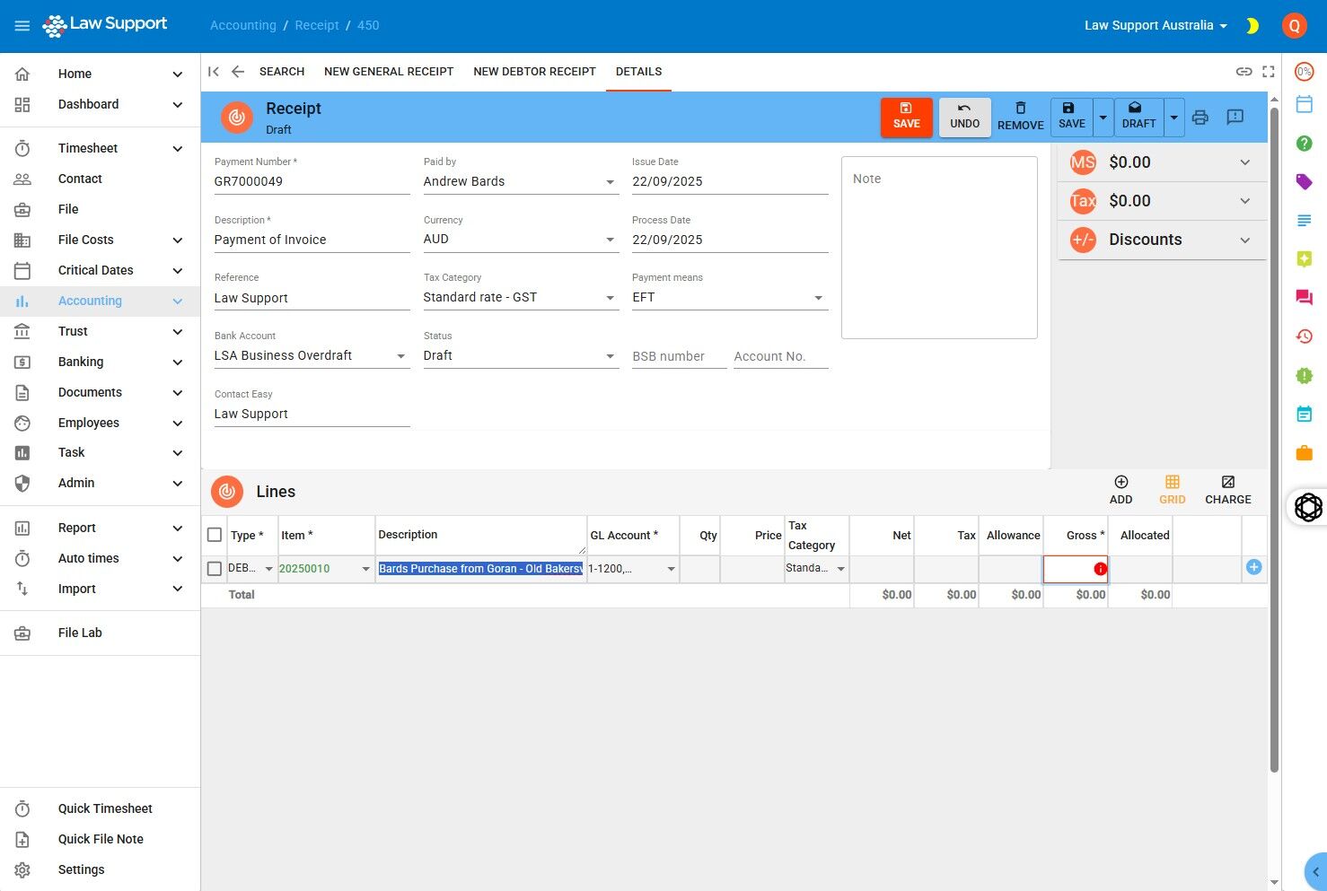1327x891 pixels.
Task: Open the Timesheet sidebar item
Action: point(101,149)
